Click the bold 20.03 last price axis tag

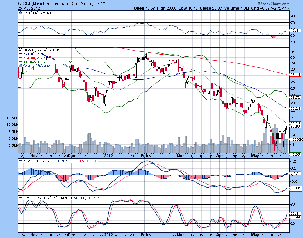coord(296,126)
